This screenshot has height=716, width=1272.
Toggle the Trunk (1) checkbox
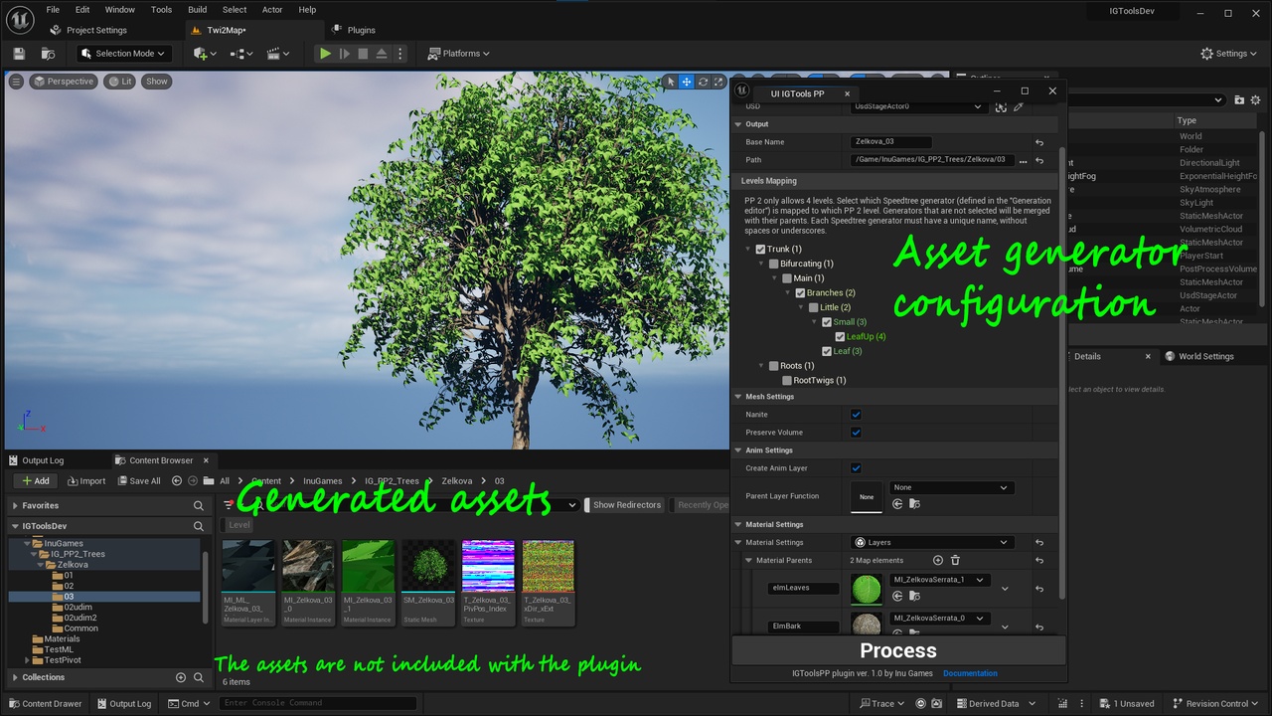(x=760, y=250)
